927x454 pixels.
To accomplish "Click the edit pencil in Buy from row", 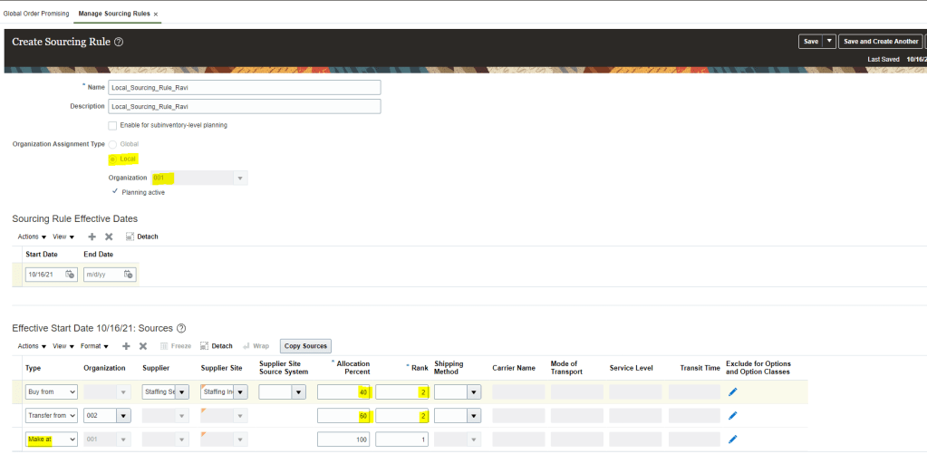I will pos(733,392).
